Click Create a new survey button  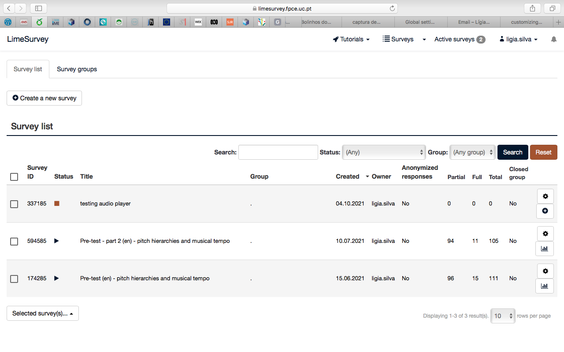(44, 98)
